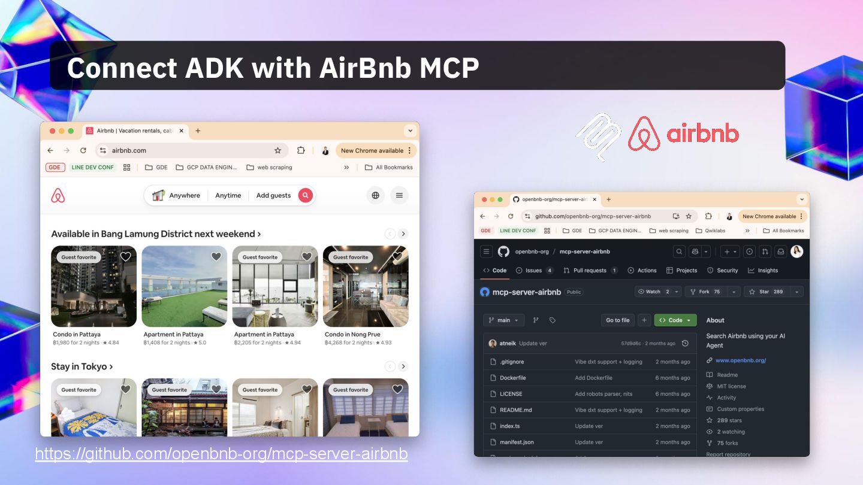View branches icon next to main
The image size is (863, 485).
tap(536, 320)
